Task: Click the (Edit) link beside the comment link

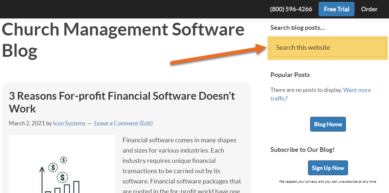Action: (146, 123)
